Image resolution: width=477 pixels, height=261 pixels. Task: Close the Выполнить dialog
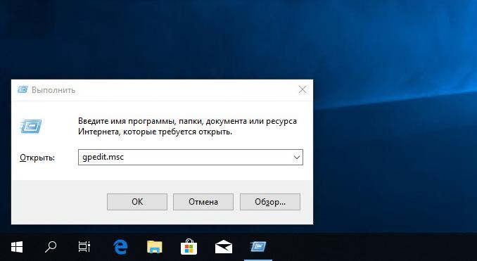pyautogui.click(x=303, y=89)
